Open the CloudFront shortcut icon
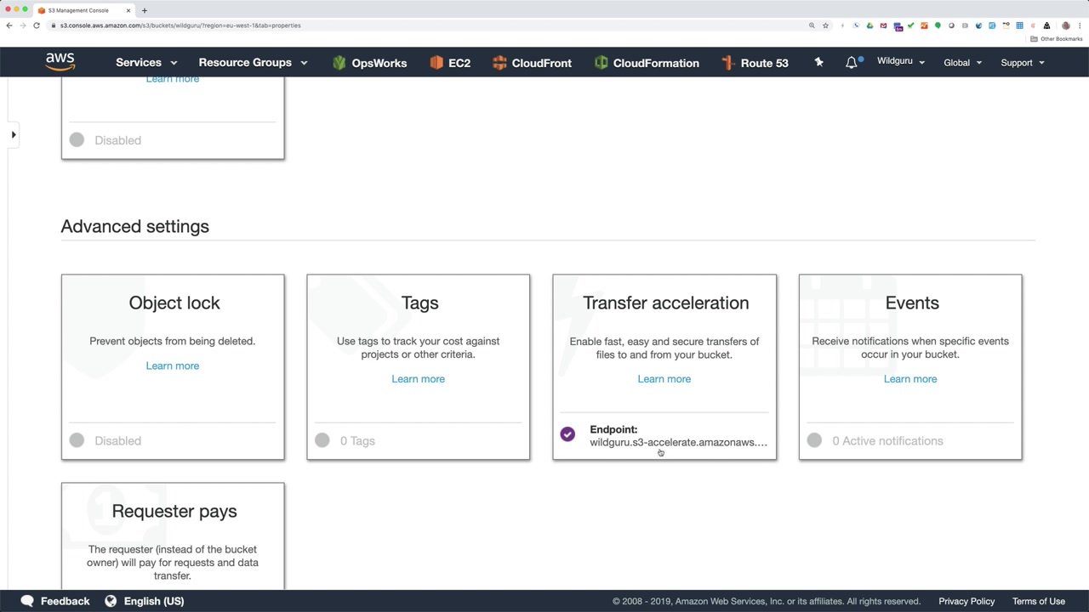 coord(499,63)
